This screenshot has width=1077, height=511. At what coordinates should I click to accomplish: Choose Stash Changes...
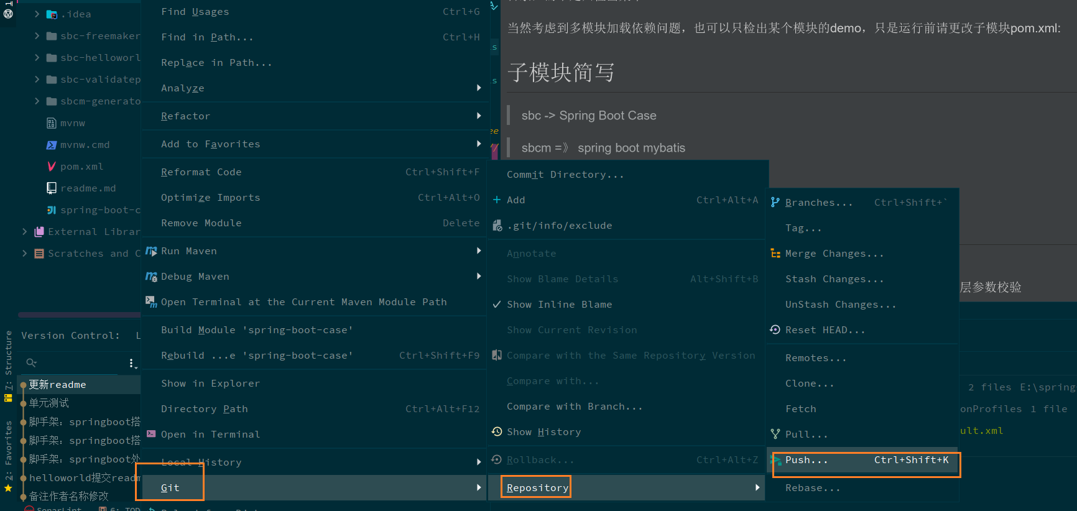862,279
